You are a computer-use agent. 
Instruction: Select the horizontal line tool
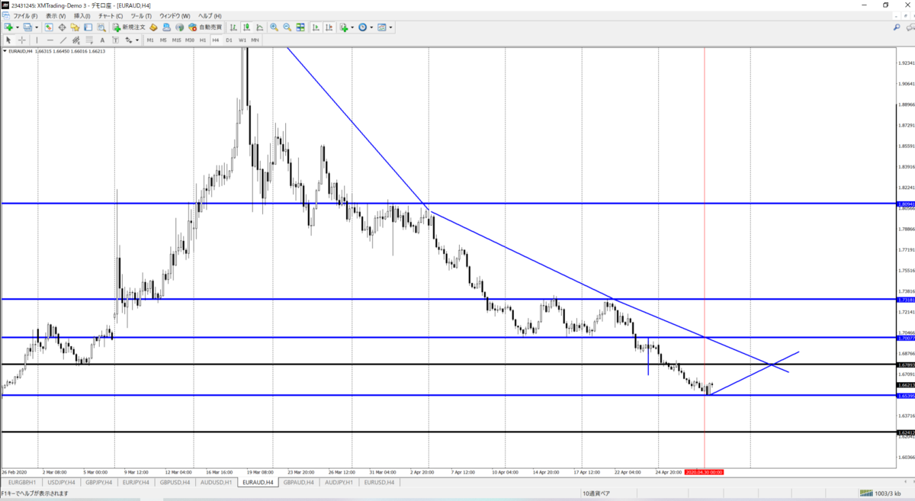tap(50, 40)
